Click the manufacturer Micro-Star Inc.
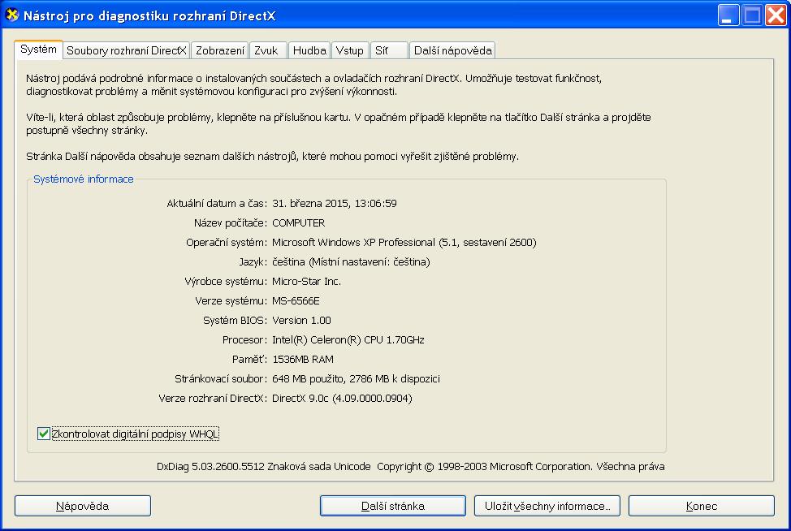Viewport: 791px width, 531px height. [x=307, y=282]
